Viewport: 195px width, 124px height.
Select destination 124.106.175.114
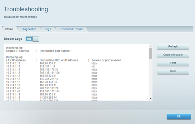pyautogui.click(x=49, y=91)
